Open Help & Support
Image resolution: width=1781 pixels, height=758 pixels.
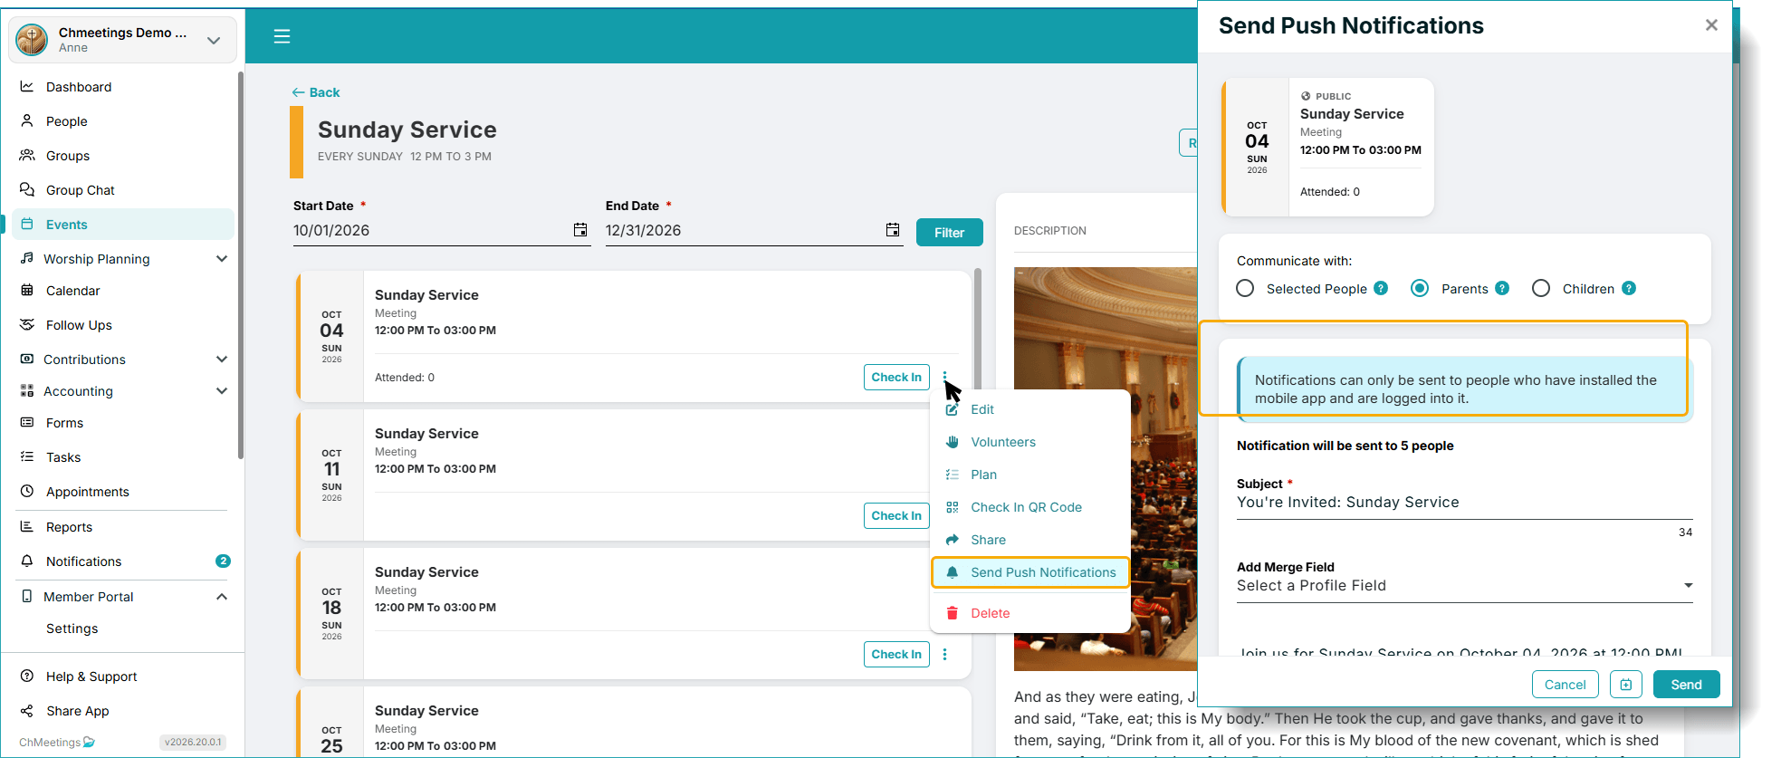pos(91,676)
